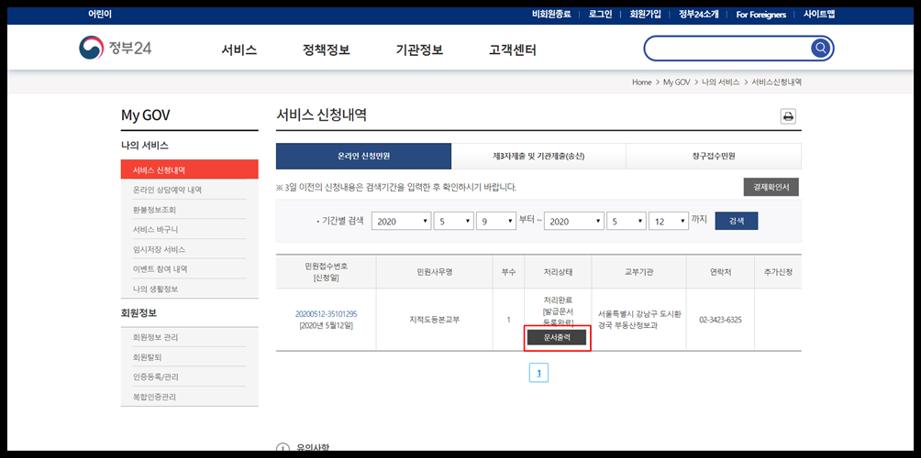The image size is (921, 458).
Task: Click the 처리상태 column header
Action: pyautogui.click(x=558, y=271)
